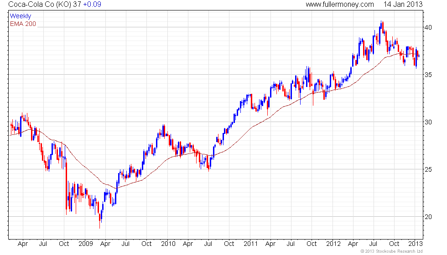Open the www.fullermoney.com link text
Image resolution: width=447 pixels, height=255 pixels.
pos(340,4)
